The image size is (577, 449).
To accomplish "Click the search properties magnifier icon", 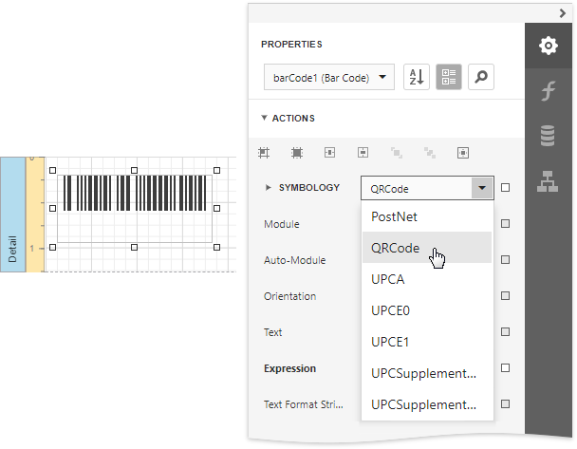I will point(481,78).
